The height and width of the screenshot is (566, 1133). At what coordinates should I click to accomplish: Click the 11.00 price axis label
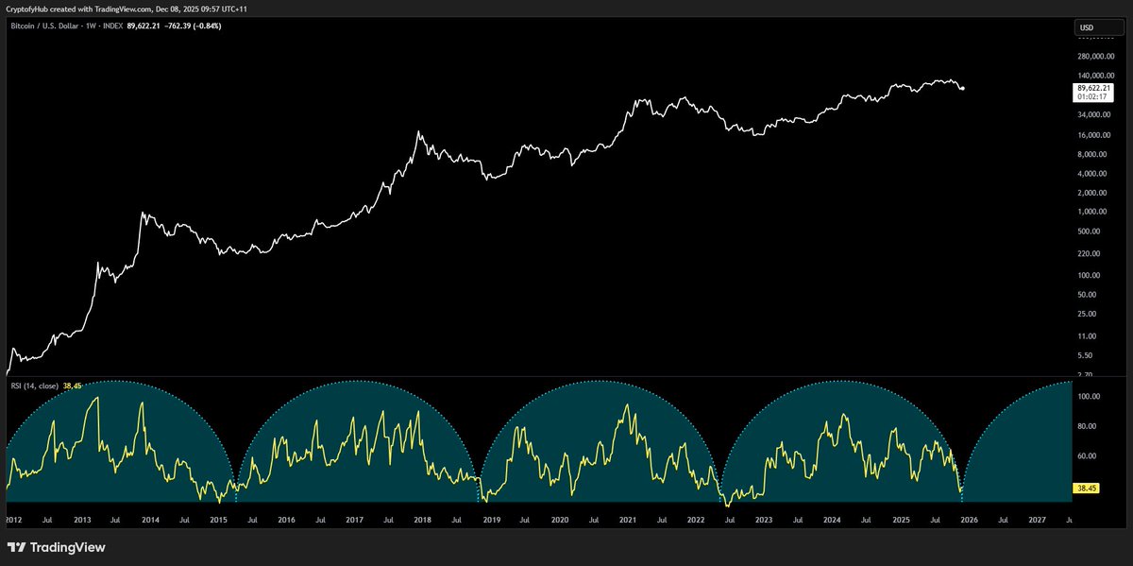pos(1087,336)
